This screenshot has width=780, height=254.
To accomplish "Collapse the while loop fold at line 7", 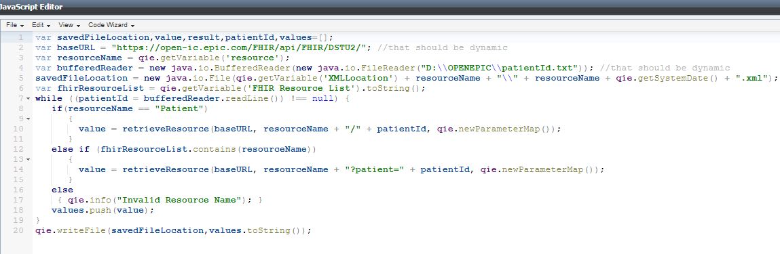I will (28, 99).
